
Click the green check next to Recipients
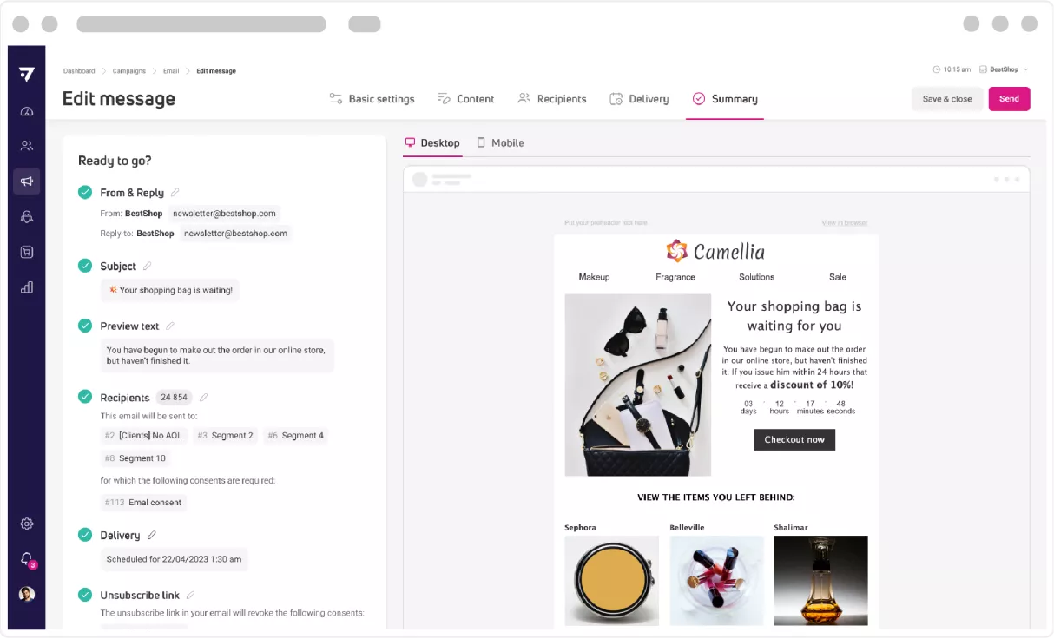pyautogui.click(x=85, y=397)
